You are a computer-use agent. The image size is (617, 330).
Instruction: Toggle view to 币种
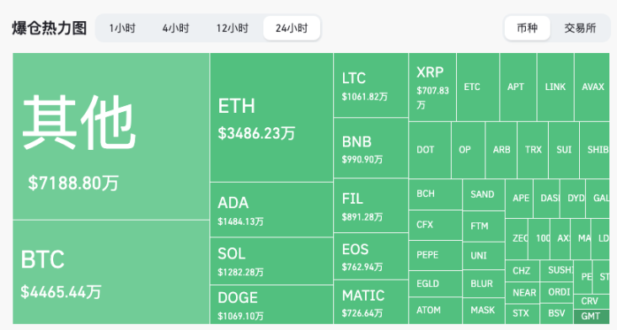(528, 29)
